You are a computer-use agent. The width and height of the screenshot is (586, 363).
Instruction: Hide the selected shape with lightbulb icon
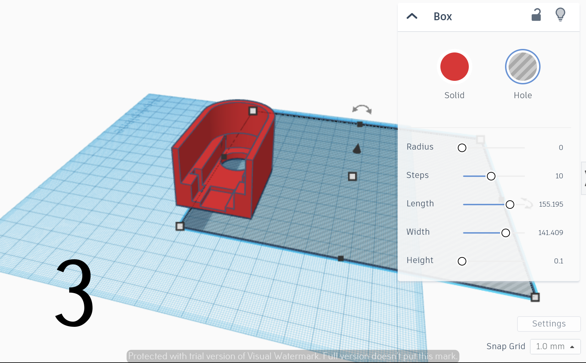(x=560, y=15)
